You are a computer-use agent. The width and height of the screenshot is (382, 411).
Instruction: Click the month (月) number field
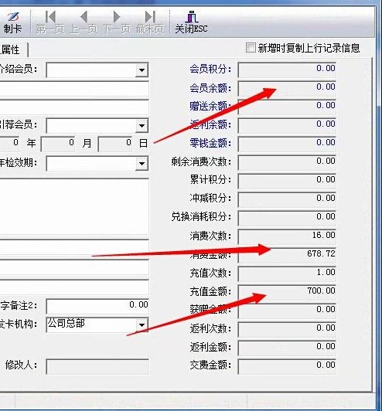58,144
